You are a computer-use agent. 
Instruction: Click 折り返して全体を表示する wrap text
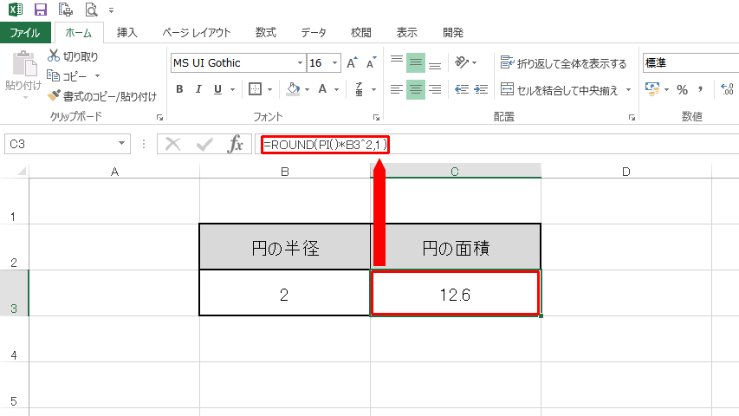(563, 62)
